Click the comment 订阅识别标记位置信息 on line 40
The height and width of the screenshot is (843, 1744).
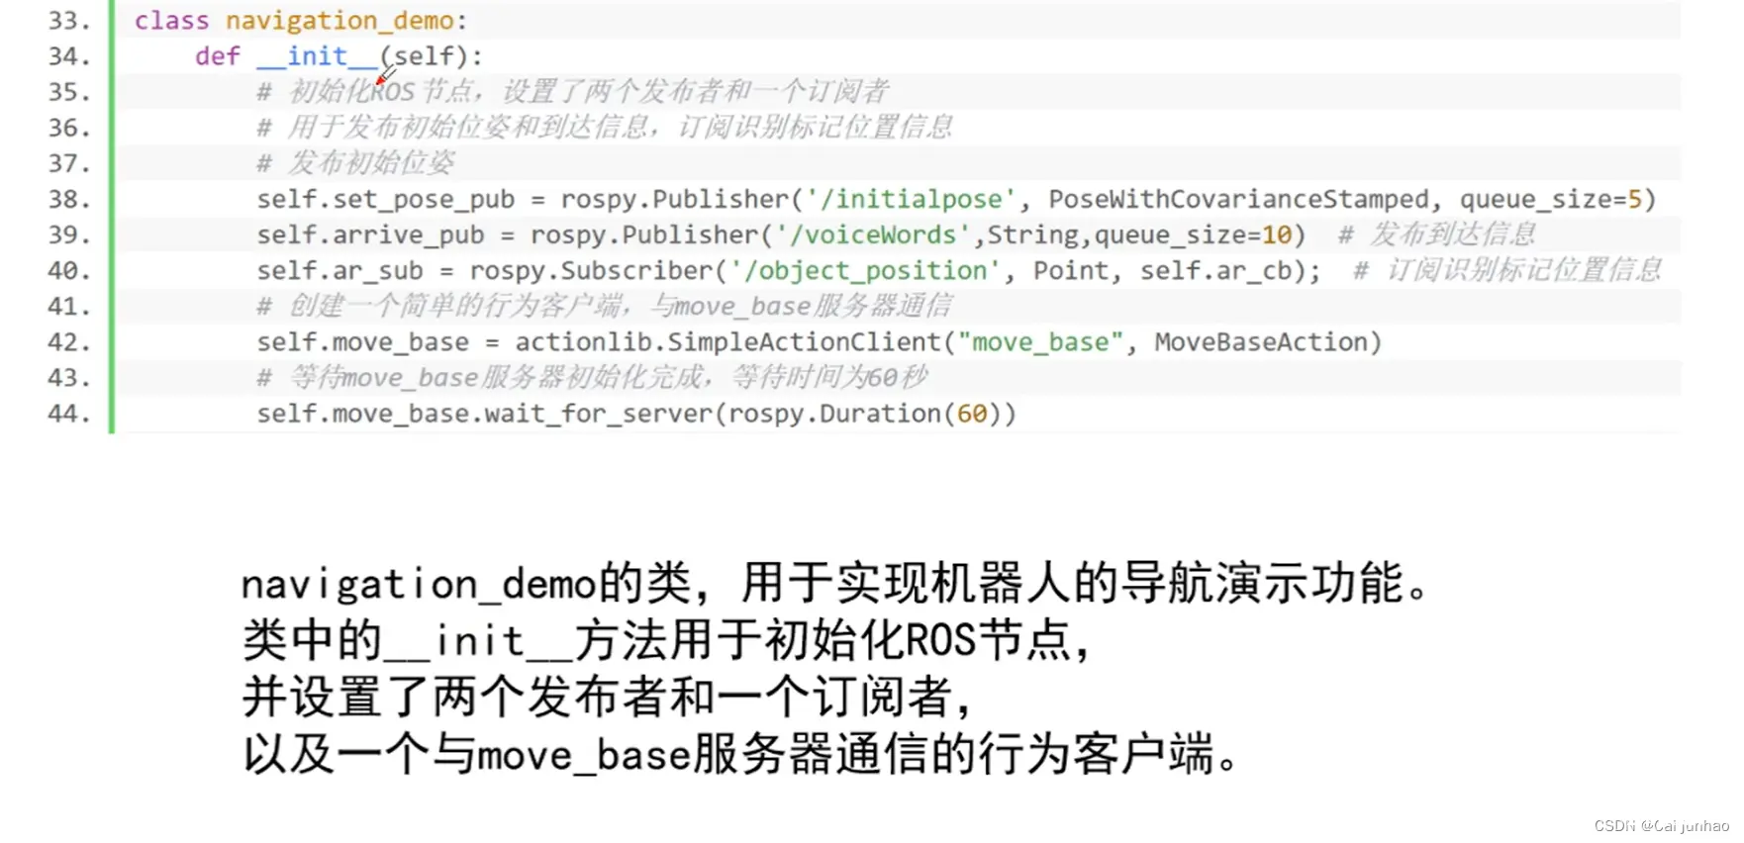click(1507, 270)
